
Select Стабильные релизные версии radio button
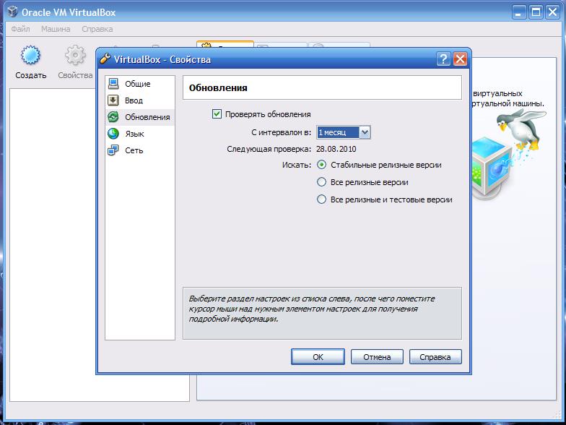[321, 165]
